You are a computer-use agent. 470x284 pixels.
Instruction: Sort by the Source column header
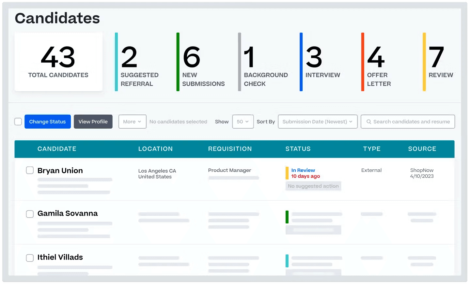pos(422,149)
